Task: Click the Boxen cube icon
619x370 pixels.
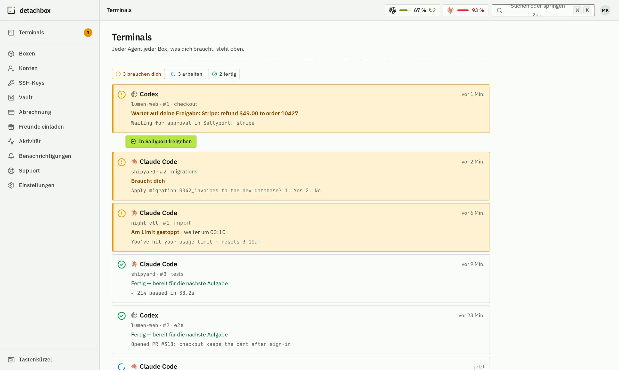Action: 11,54
